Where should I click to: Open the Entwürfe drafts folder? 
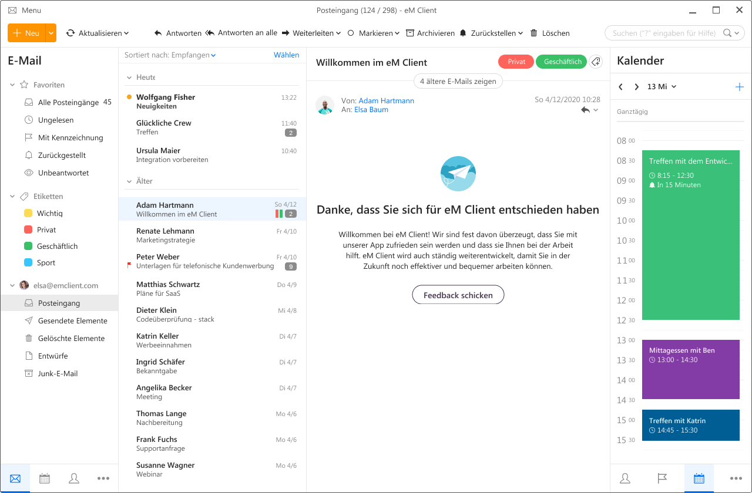[46, 356]
